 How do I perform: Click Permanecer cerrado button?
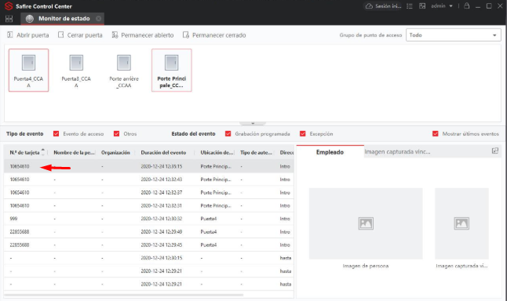[x=214, y=35]
